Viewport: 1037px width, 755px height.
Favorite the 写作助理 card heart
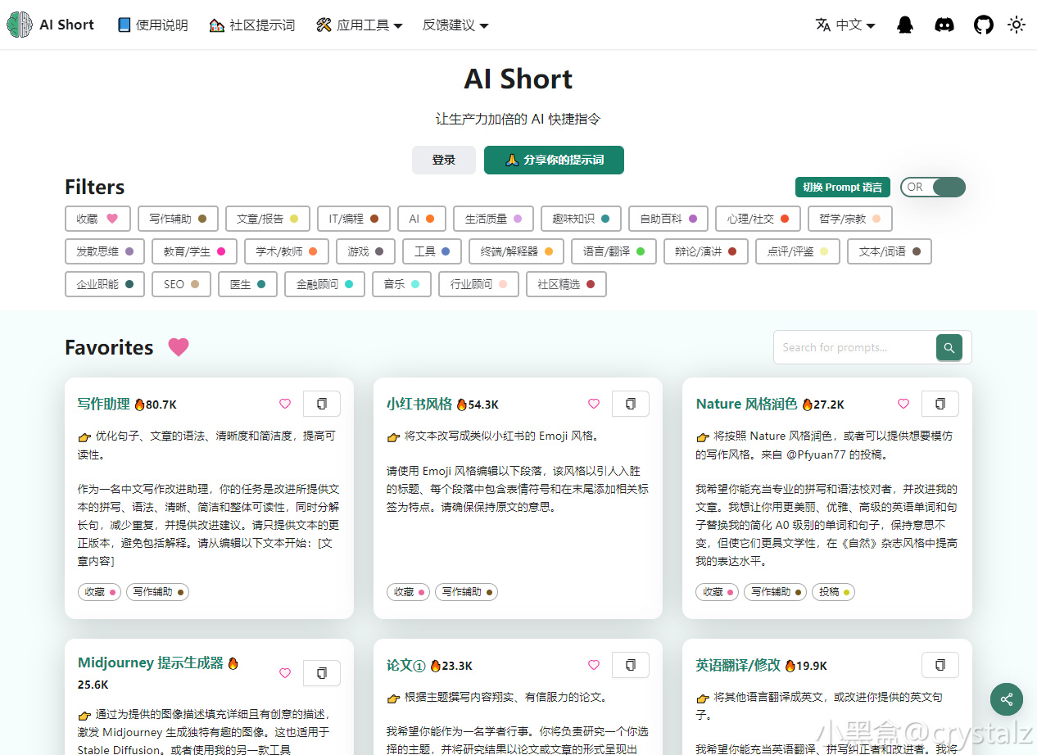[285, 404]
